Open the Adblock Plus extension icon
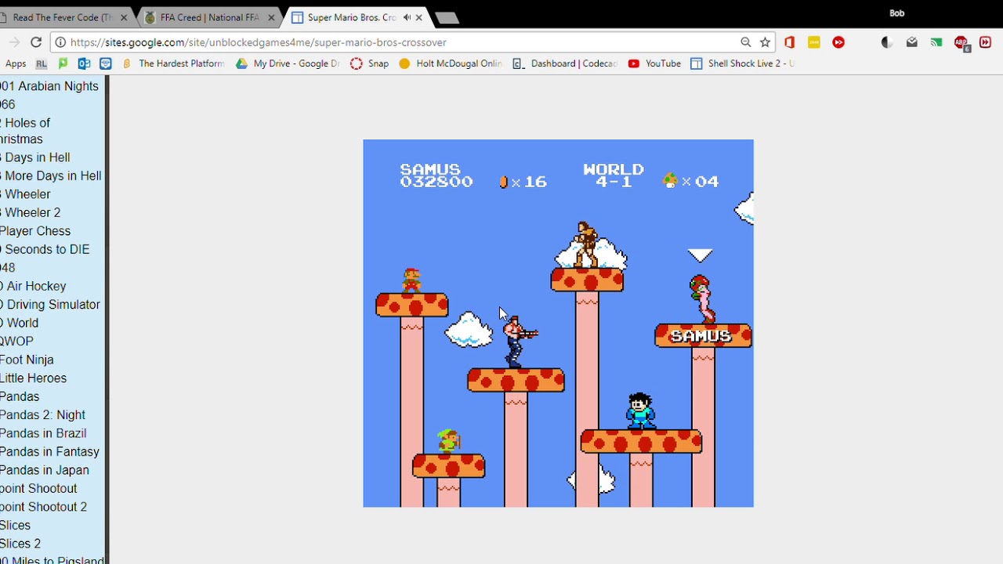Image resolution: width=1003 pixels, height=564 pixels. click(x=962, y=44)
